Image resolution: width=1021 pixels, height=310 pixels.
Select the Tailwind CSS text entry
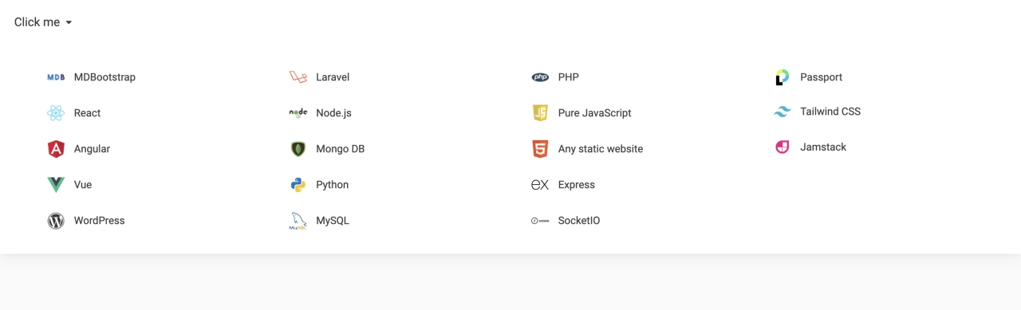coord(830,112)
